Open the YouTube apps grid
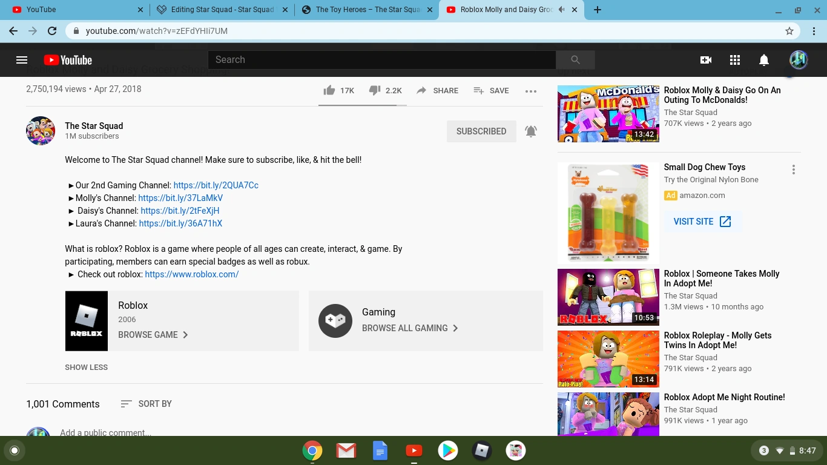The width and height of the screenshot is (827, 465). click(735, 60)
